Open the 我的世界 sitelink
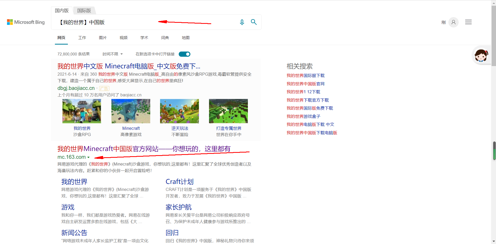496x244 pixels. 74,182
